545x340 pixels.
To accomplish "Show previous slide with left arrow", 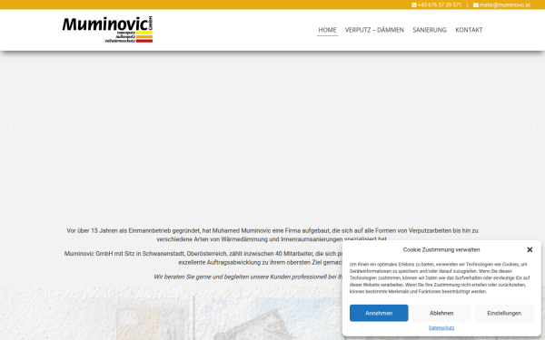I will pyautogui.click(x=12, y=126).
